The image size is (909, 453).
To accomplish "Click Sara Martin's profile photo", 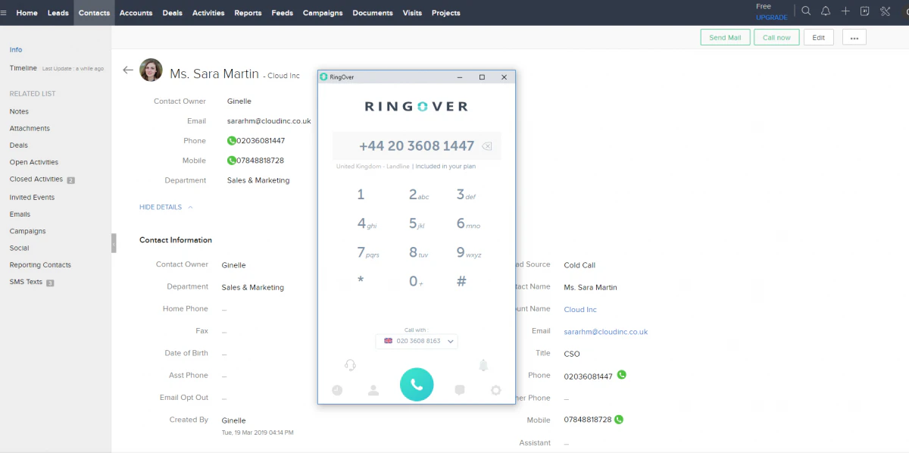I will coord(151,70).
